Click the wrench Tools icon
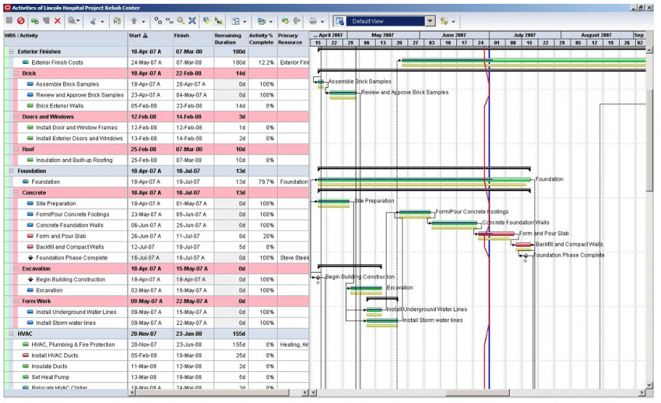 pyautogui.click(x=444, y=21)
